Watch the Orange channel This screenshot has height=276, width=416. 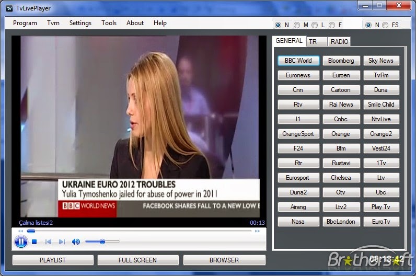pyautogui.click(x=341, y=134)
